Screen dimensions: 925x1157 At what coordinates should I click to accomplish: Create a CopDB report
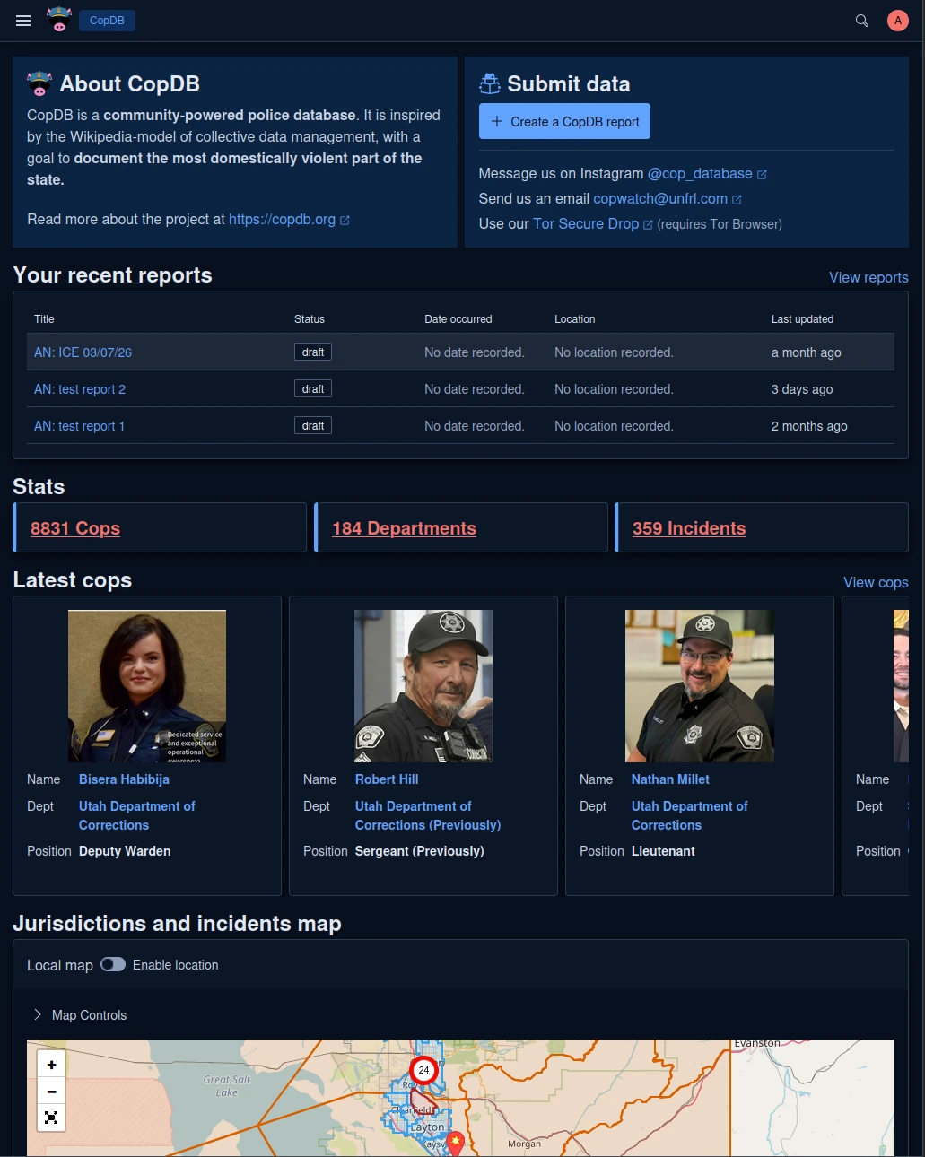564,122
